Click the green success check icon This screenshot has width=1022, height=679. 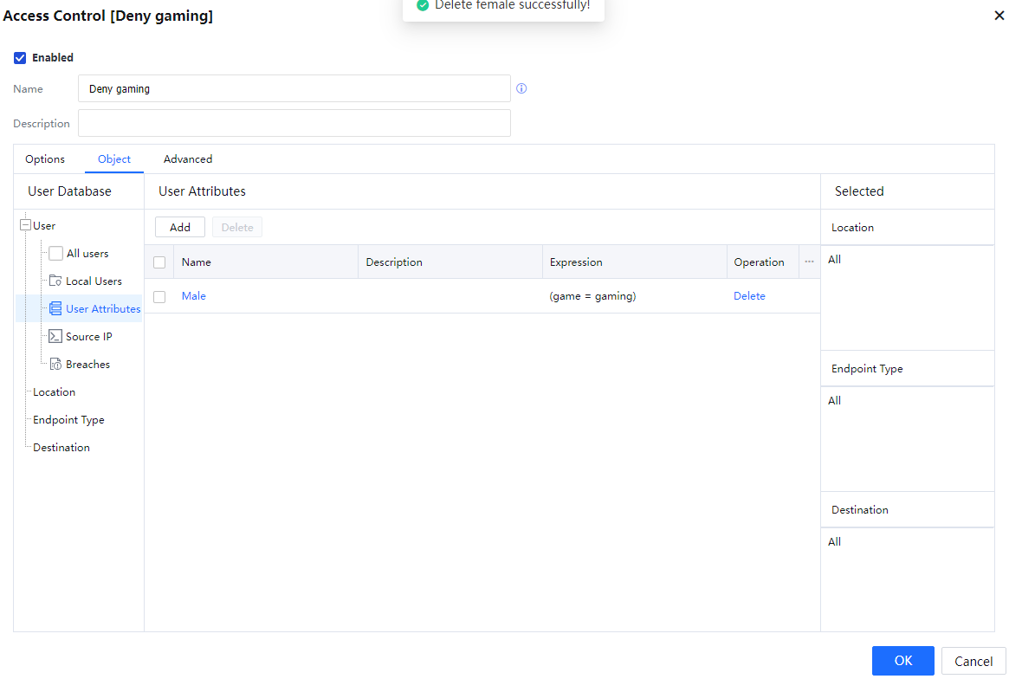(x=423, y=5)
